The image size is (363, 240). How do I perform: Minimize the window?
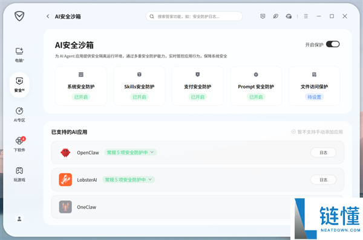click(319, 16)
